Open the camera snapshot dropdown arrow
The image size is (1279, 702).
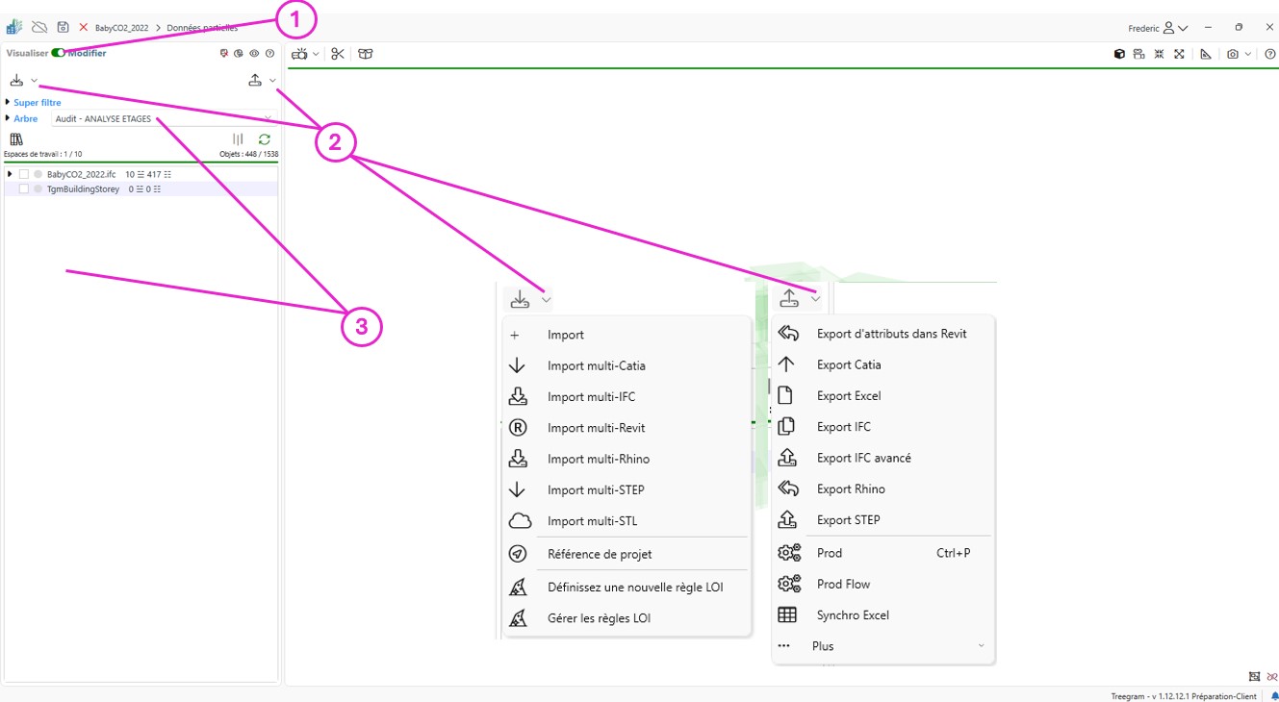[1248, 55]
